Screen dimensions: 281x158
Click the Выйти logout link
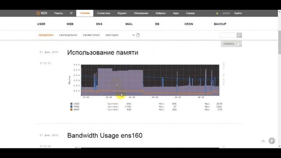point(238,13)
